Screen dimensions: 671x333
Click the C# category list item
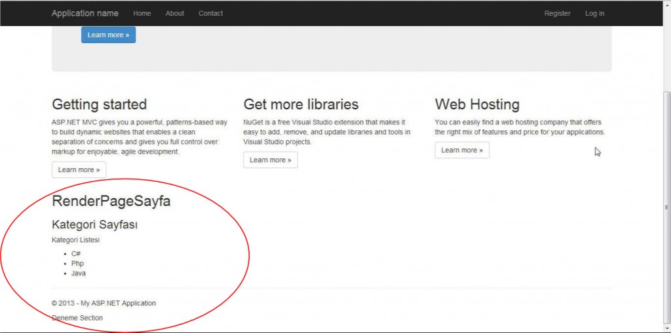tap(76, 253)
